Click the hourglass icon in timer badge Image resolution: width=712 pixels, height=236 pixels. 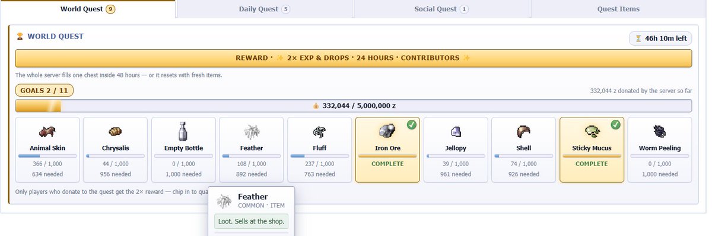click(x=638, y=39)
